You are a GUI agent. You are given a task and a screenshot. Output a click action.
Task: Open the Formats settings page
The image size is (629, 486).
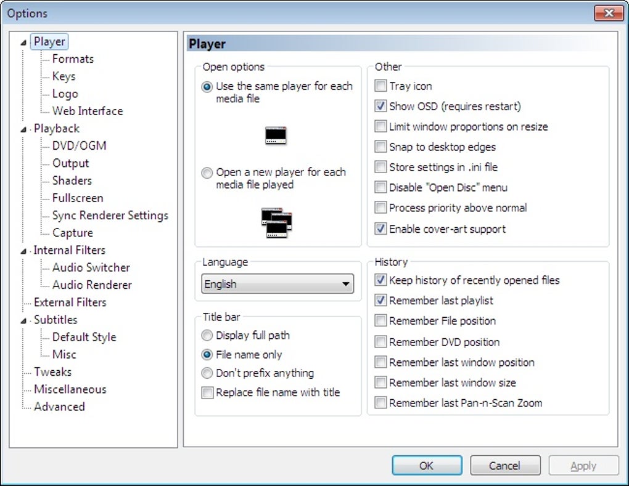click(x=73, y=59)
